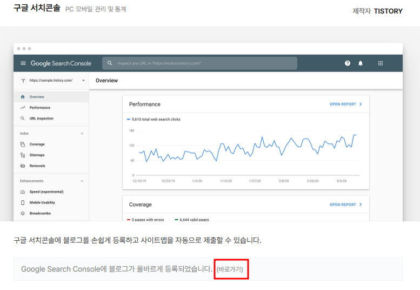Collapse the Enhancements section chevron

[82, 181]
